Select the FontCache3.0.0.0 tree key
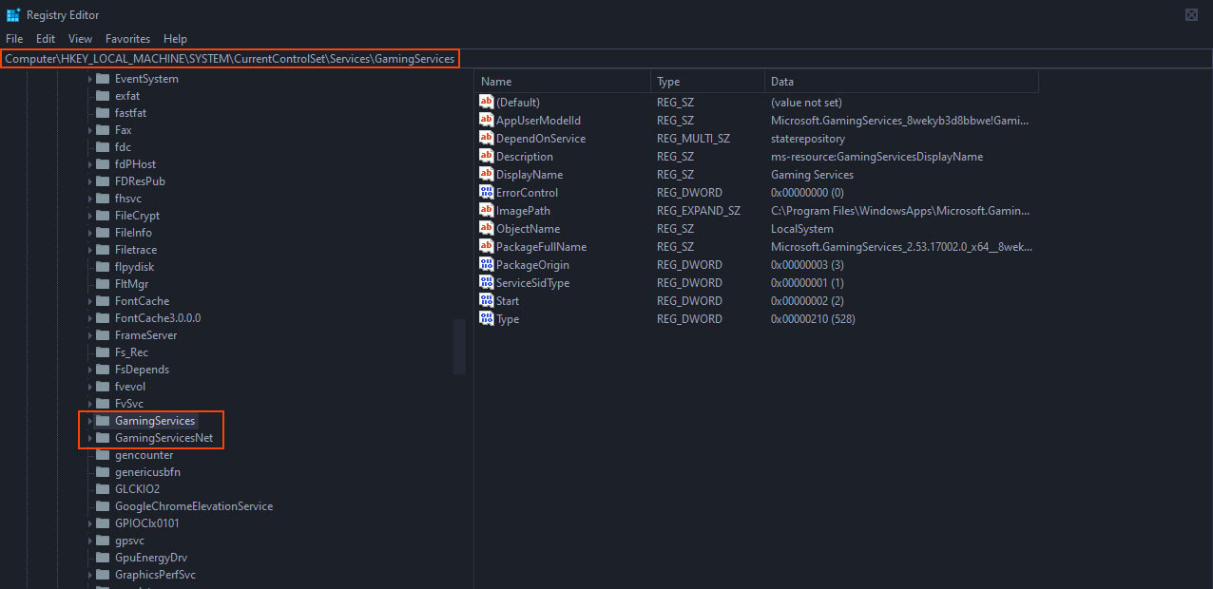The width and height of the screenshot is (1213, 589). (x=158, y=318)
